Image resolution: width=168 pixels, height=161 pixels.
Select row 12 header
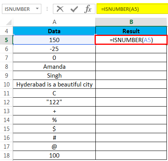click(7, 102)
